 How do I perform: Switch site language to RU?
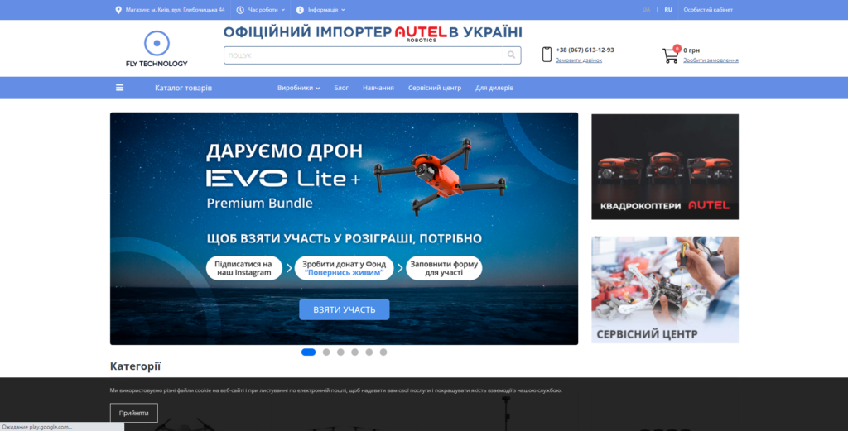[667, 10]
